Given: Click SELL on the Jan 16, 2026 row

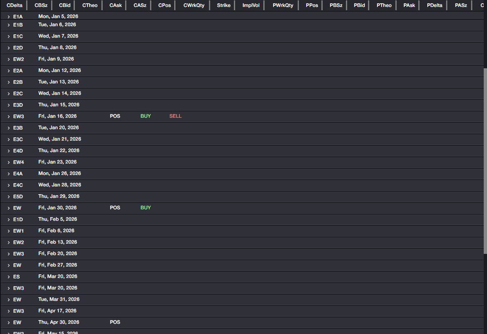Looking at the screenshot, I should pos(175,116).
